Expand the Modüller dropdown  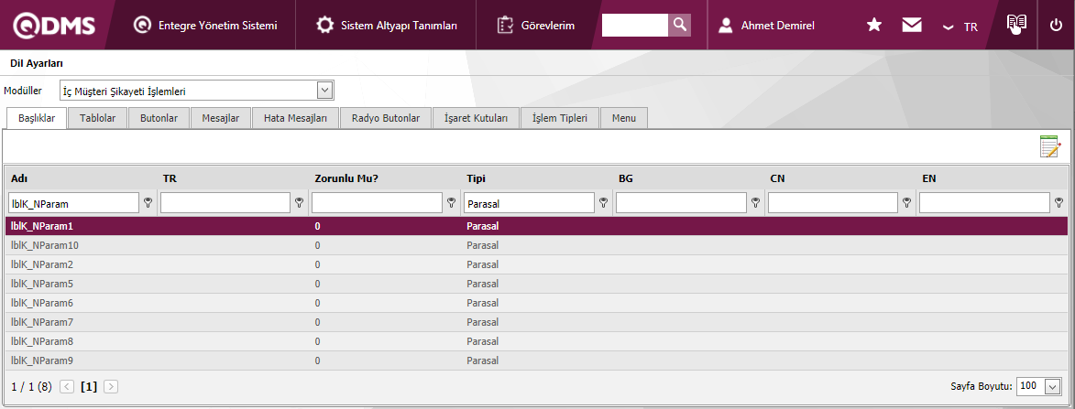click(x=324, y=91)
